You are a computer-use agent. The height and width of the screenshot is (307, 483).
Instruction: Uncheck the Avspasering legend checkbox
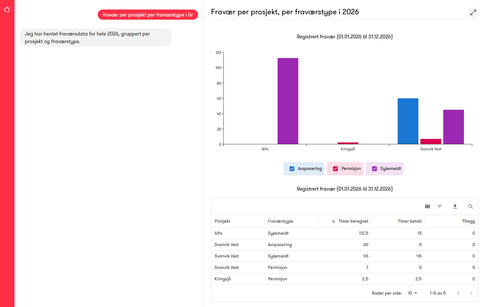click(292, 169)
